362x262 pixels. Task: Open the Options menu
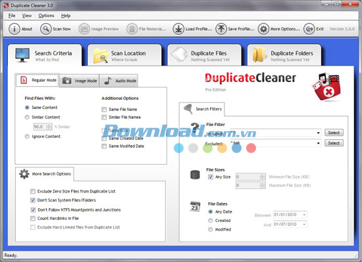(x=47, y=16)
